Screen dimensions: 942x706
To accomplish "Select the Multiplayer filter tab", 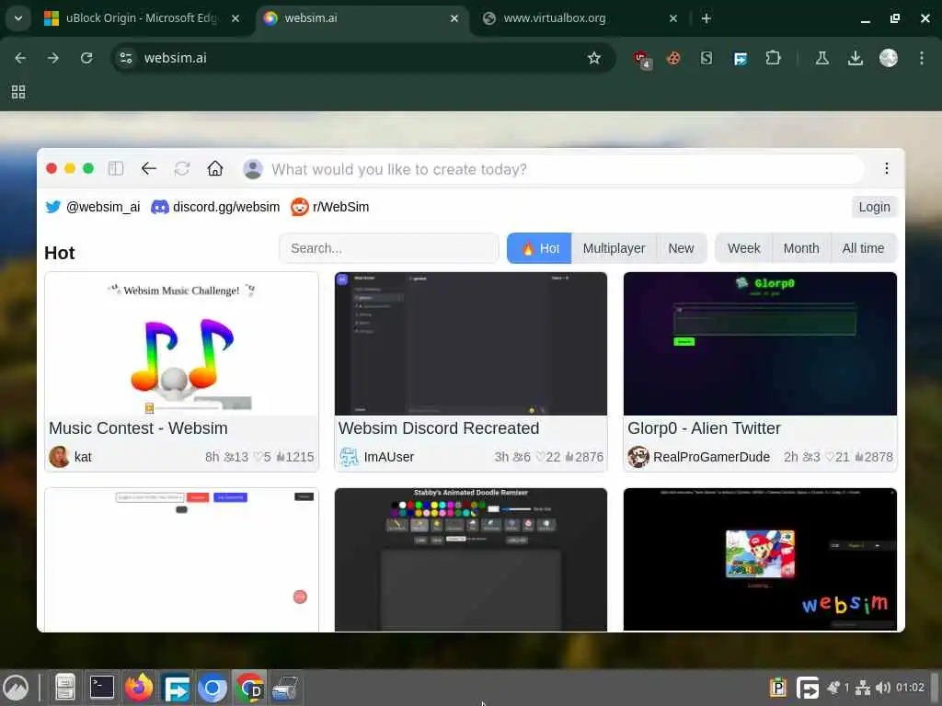I will [614, 248].
